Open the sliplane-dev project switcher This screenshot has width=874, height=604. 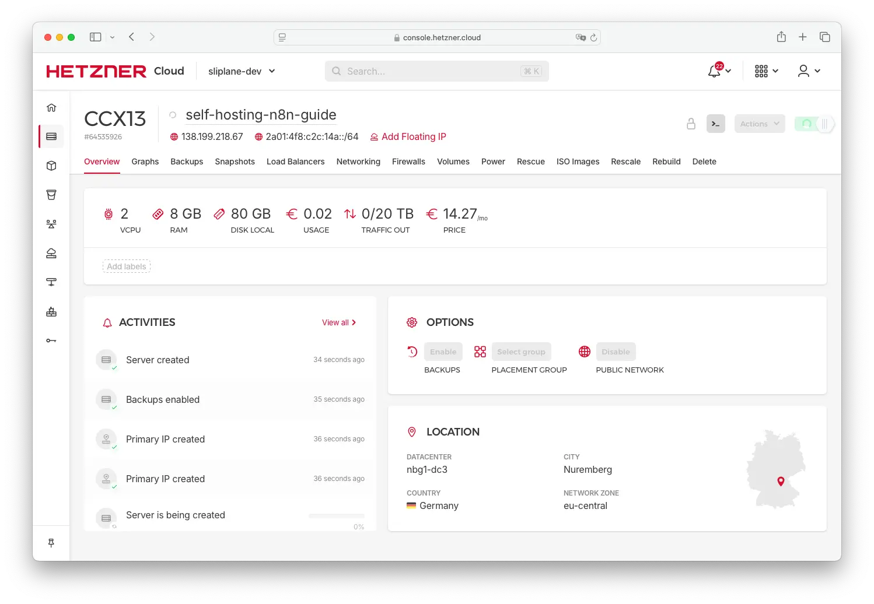[x=240, y=71]
